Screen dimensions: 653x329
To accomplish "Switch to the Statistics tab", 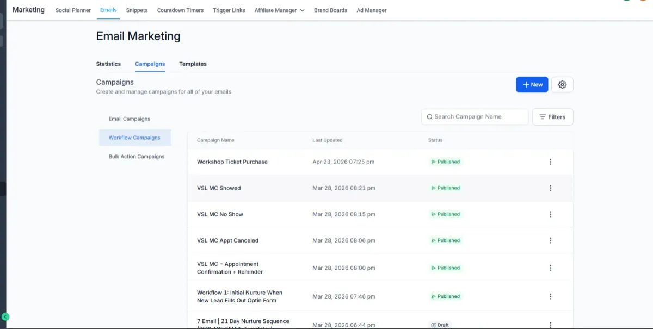I will point(108,64).
